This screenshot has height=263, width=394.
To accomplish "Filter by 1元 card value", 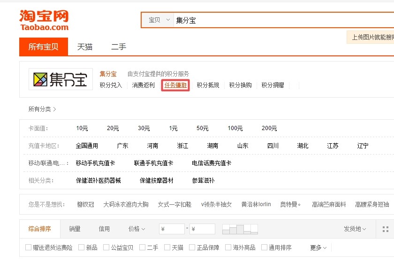I will coord(173,128).
